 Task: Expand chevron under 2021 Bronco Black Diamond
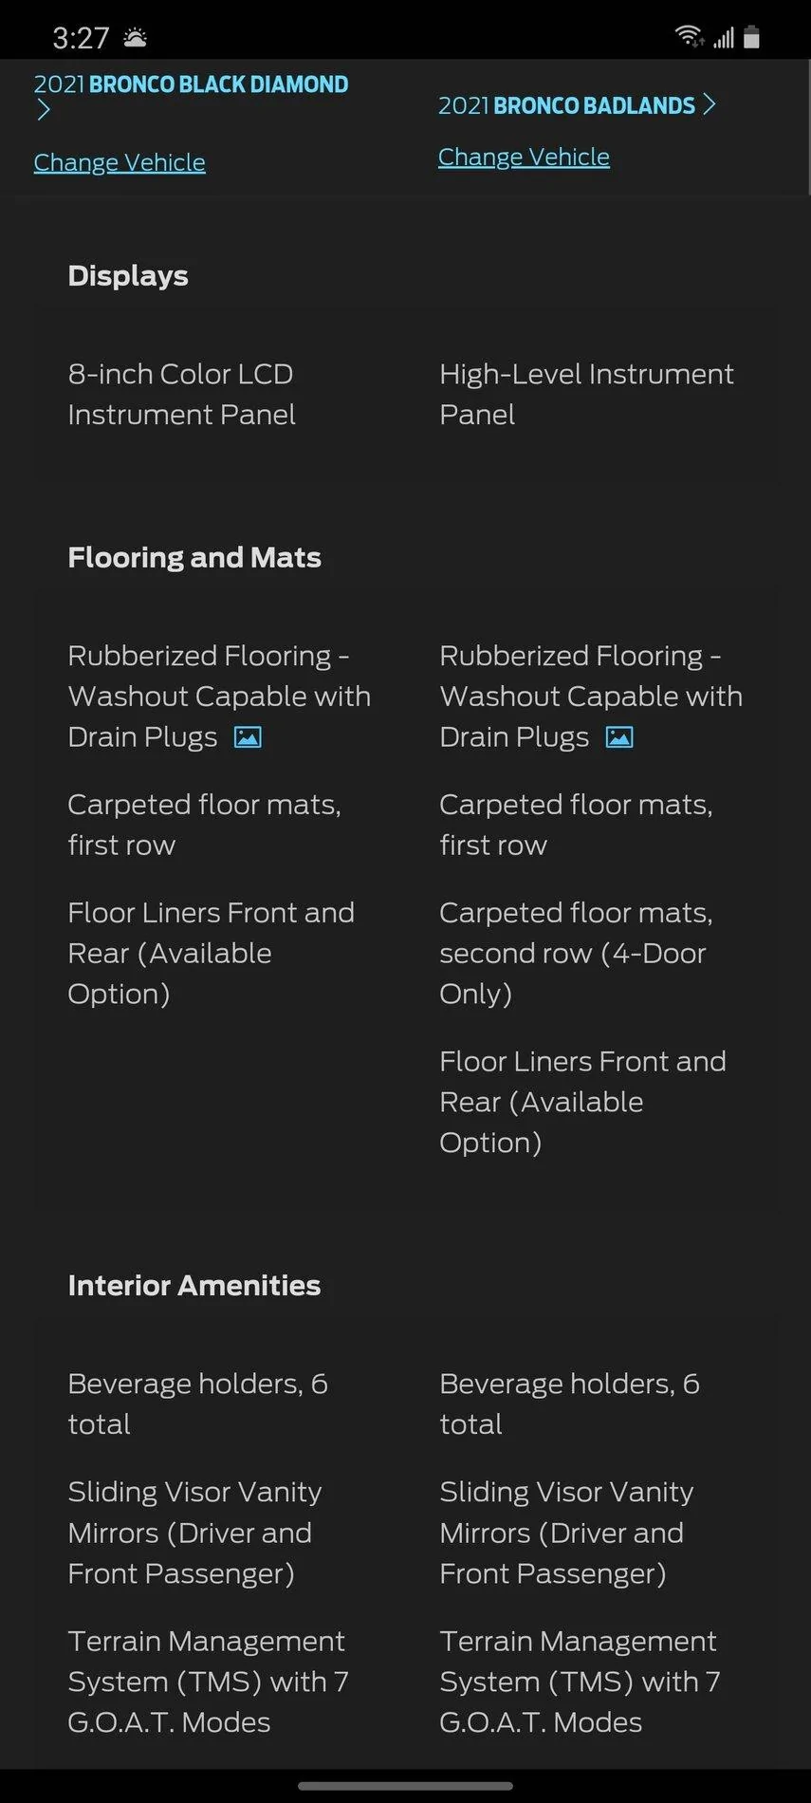[x=43, y=110]
